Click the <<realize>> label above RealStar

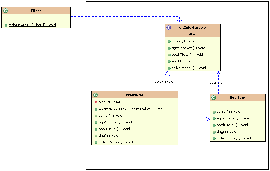click(x=215, y=83)
